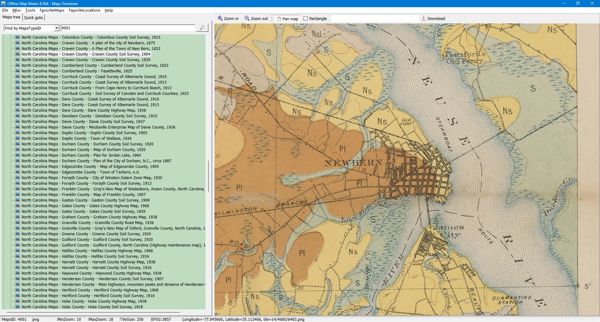This screenshot has width=600, height=322.
Task: Open the Tools menu
Action: click(30, 10)
